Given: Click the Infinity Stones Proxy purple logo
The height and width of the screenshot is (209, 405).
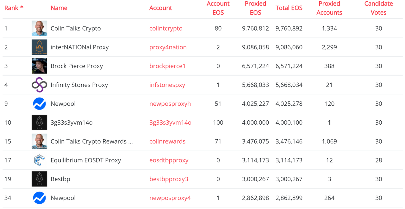Looking at the screenshot, I should coord(39,85).
